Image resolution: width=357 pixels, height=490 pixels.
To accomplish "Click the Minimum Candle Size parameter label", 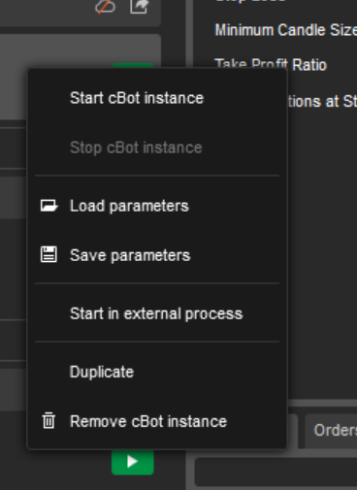I will point(286,30).
